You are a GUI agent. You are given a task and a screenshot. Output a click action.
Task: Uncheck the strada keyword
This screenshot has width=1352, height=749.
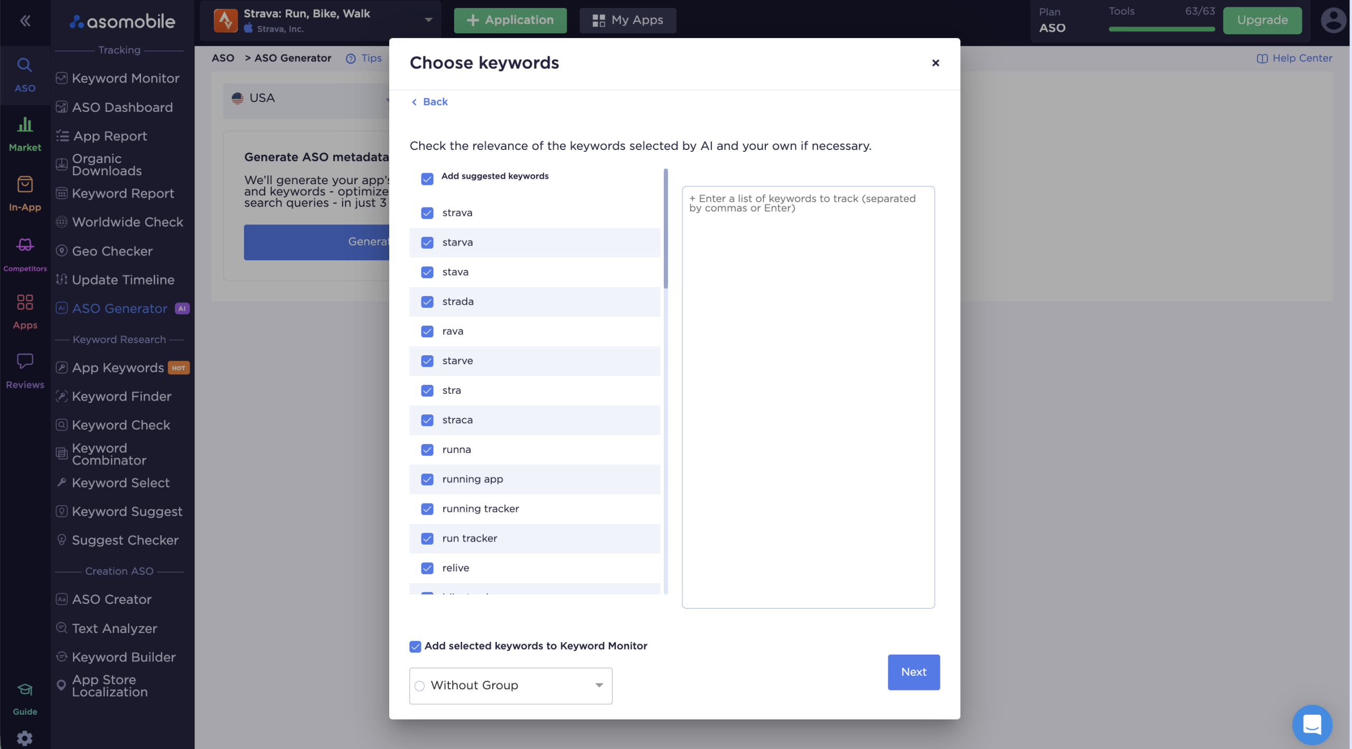(x=427, y=301)
